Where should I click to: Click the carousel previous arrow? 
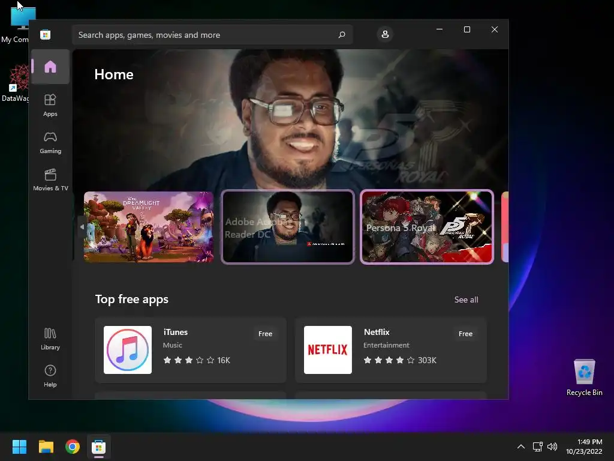pos(82,227)
